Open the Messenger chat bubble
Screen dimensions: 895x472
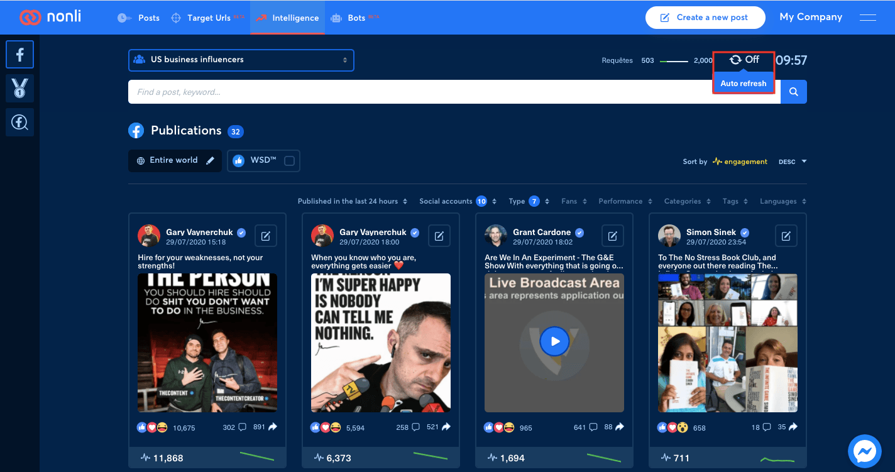click(865, 451)
